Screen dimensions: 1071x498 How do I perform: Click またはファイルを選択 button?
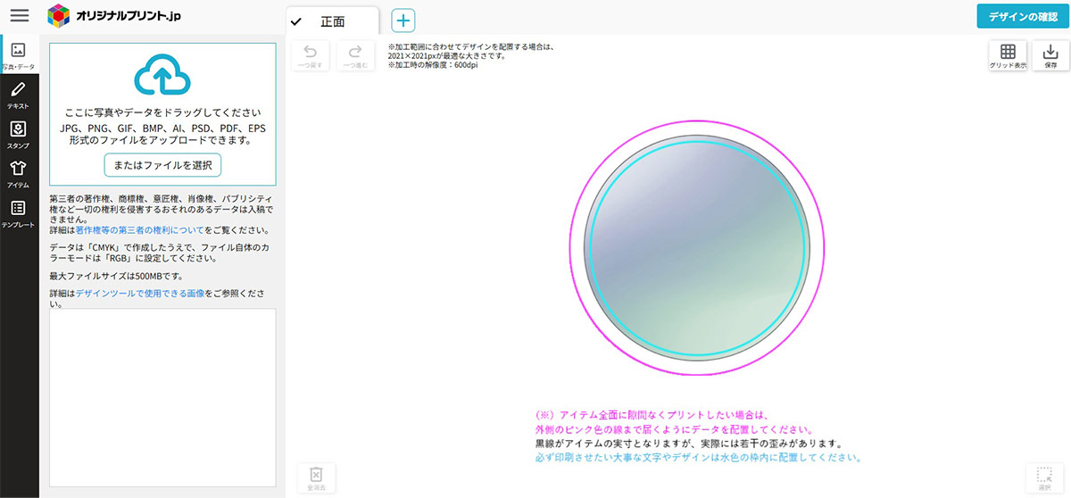tap(162, 165)
